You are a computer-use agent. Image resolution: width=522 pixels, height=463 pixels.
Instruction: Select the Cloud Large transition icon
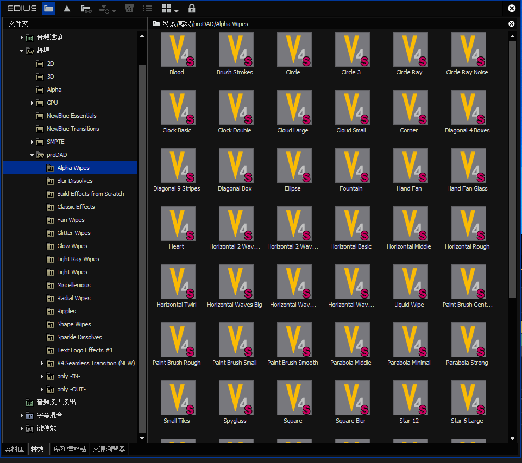pos(294,107)
